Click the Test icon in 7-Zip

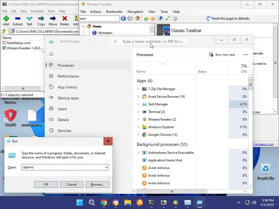(x=29, y=19)
